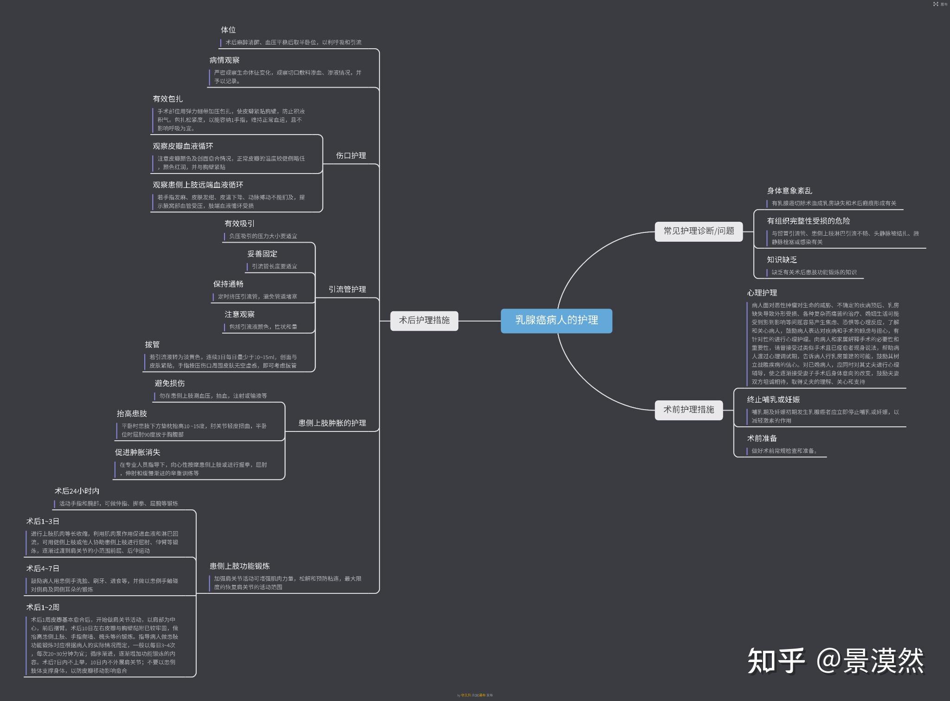Image resolution: width=950 pixels, height=701 pixels.
Task: Select the 注意观察 node
Action: [239, 315]
